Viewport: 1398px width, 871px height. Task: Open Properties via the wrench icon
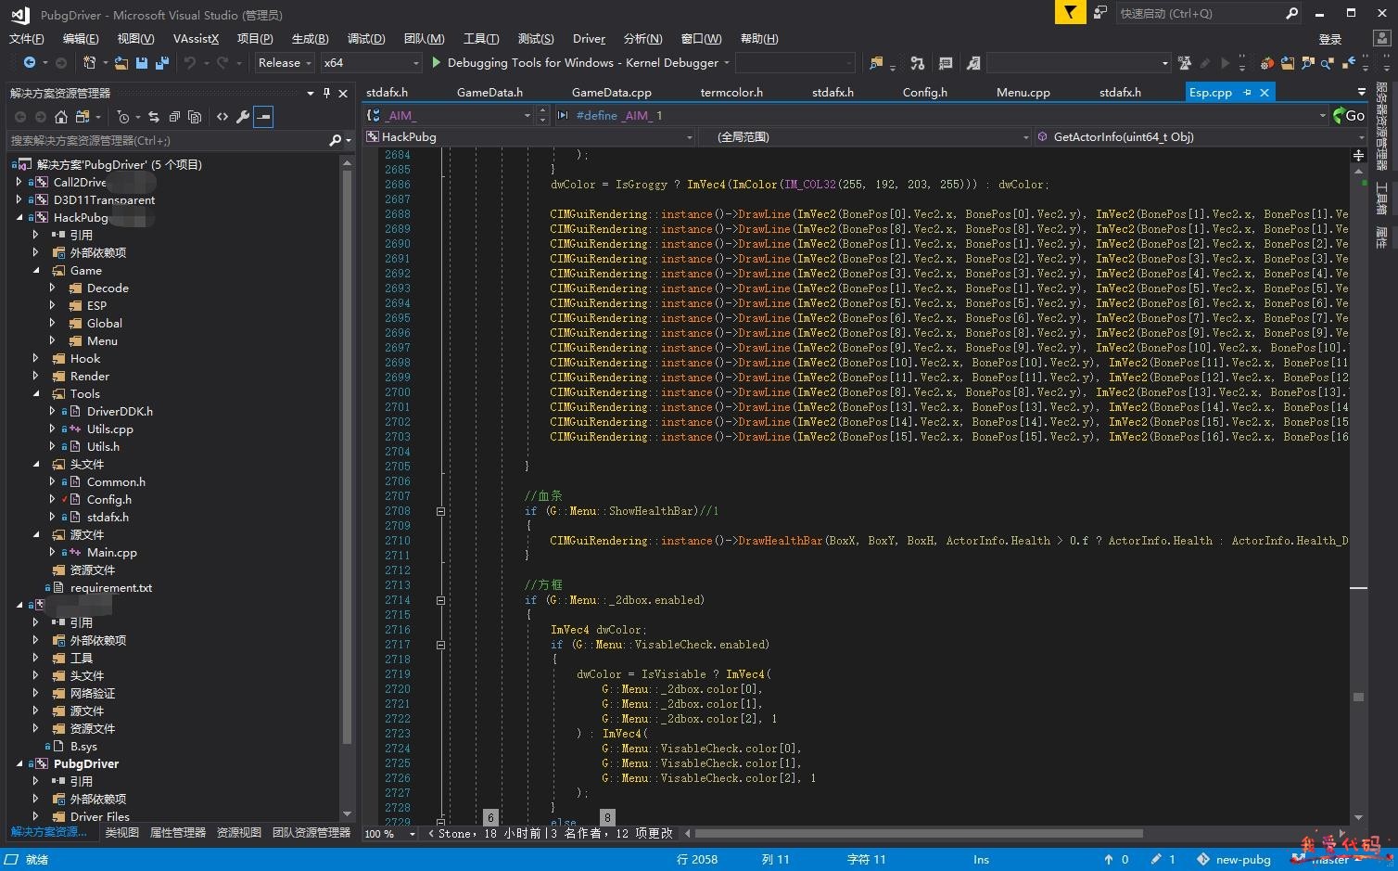(243, 117)
